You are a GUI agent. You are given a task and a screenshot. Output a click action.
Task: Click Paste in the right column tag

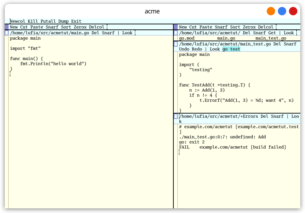[206, 27]
